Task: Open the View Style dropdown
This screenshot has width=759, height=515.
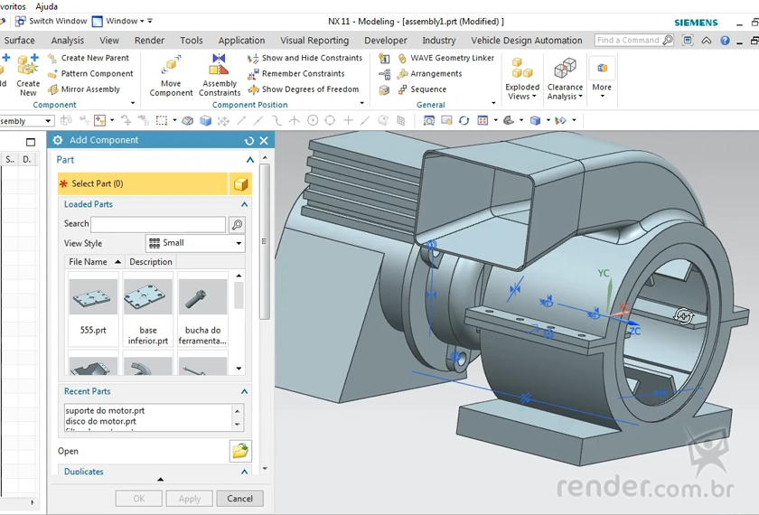Action: [x=195, y=243]
